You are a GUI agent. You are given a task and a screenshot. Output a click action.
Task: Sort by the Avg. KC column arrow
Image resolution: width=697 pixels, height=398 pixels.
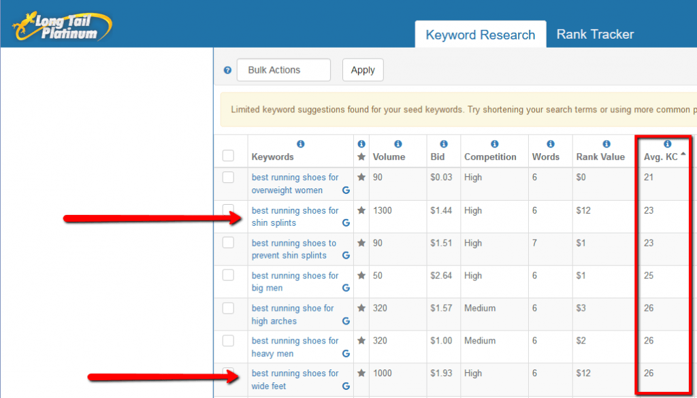coord(683,154)
